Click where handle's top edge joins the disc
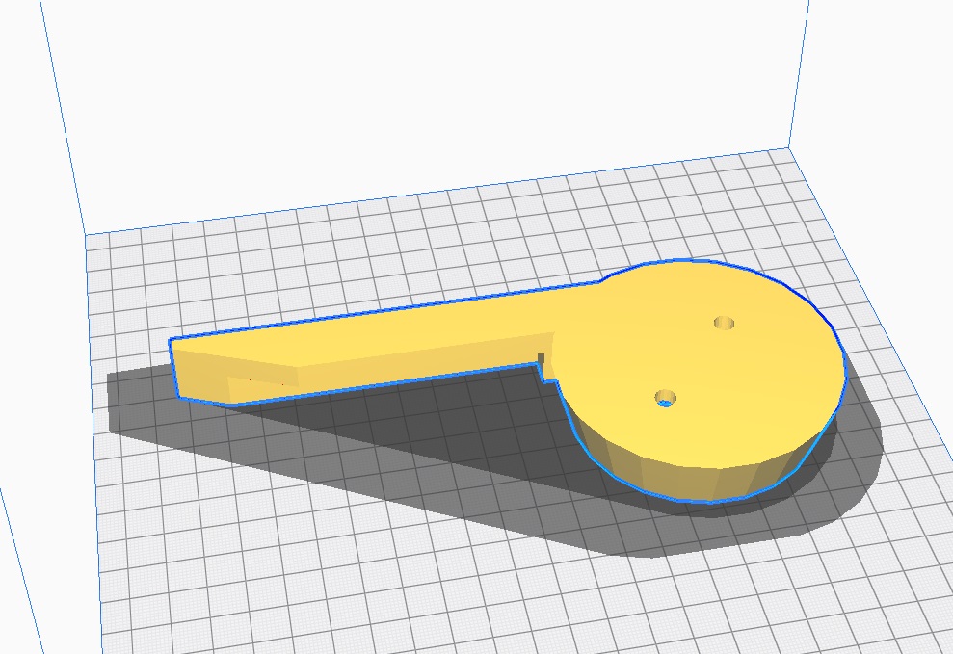 click(x=603, y=281)
